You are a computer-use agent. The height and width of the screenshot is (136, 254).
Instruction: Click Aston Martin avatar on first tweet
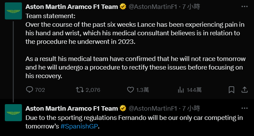tap(13, 11)
